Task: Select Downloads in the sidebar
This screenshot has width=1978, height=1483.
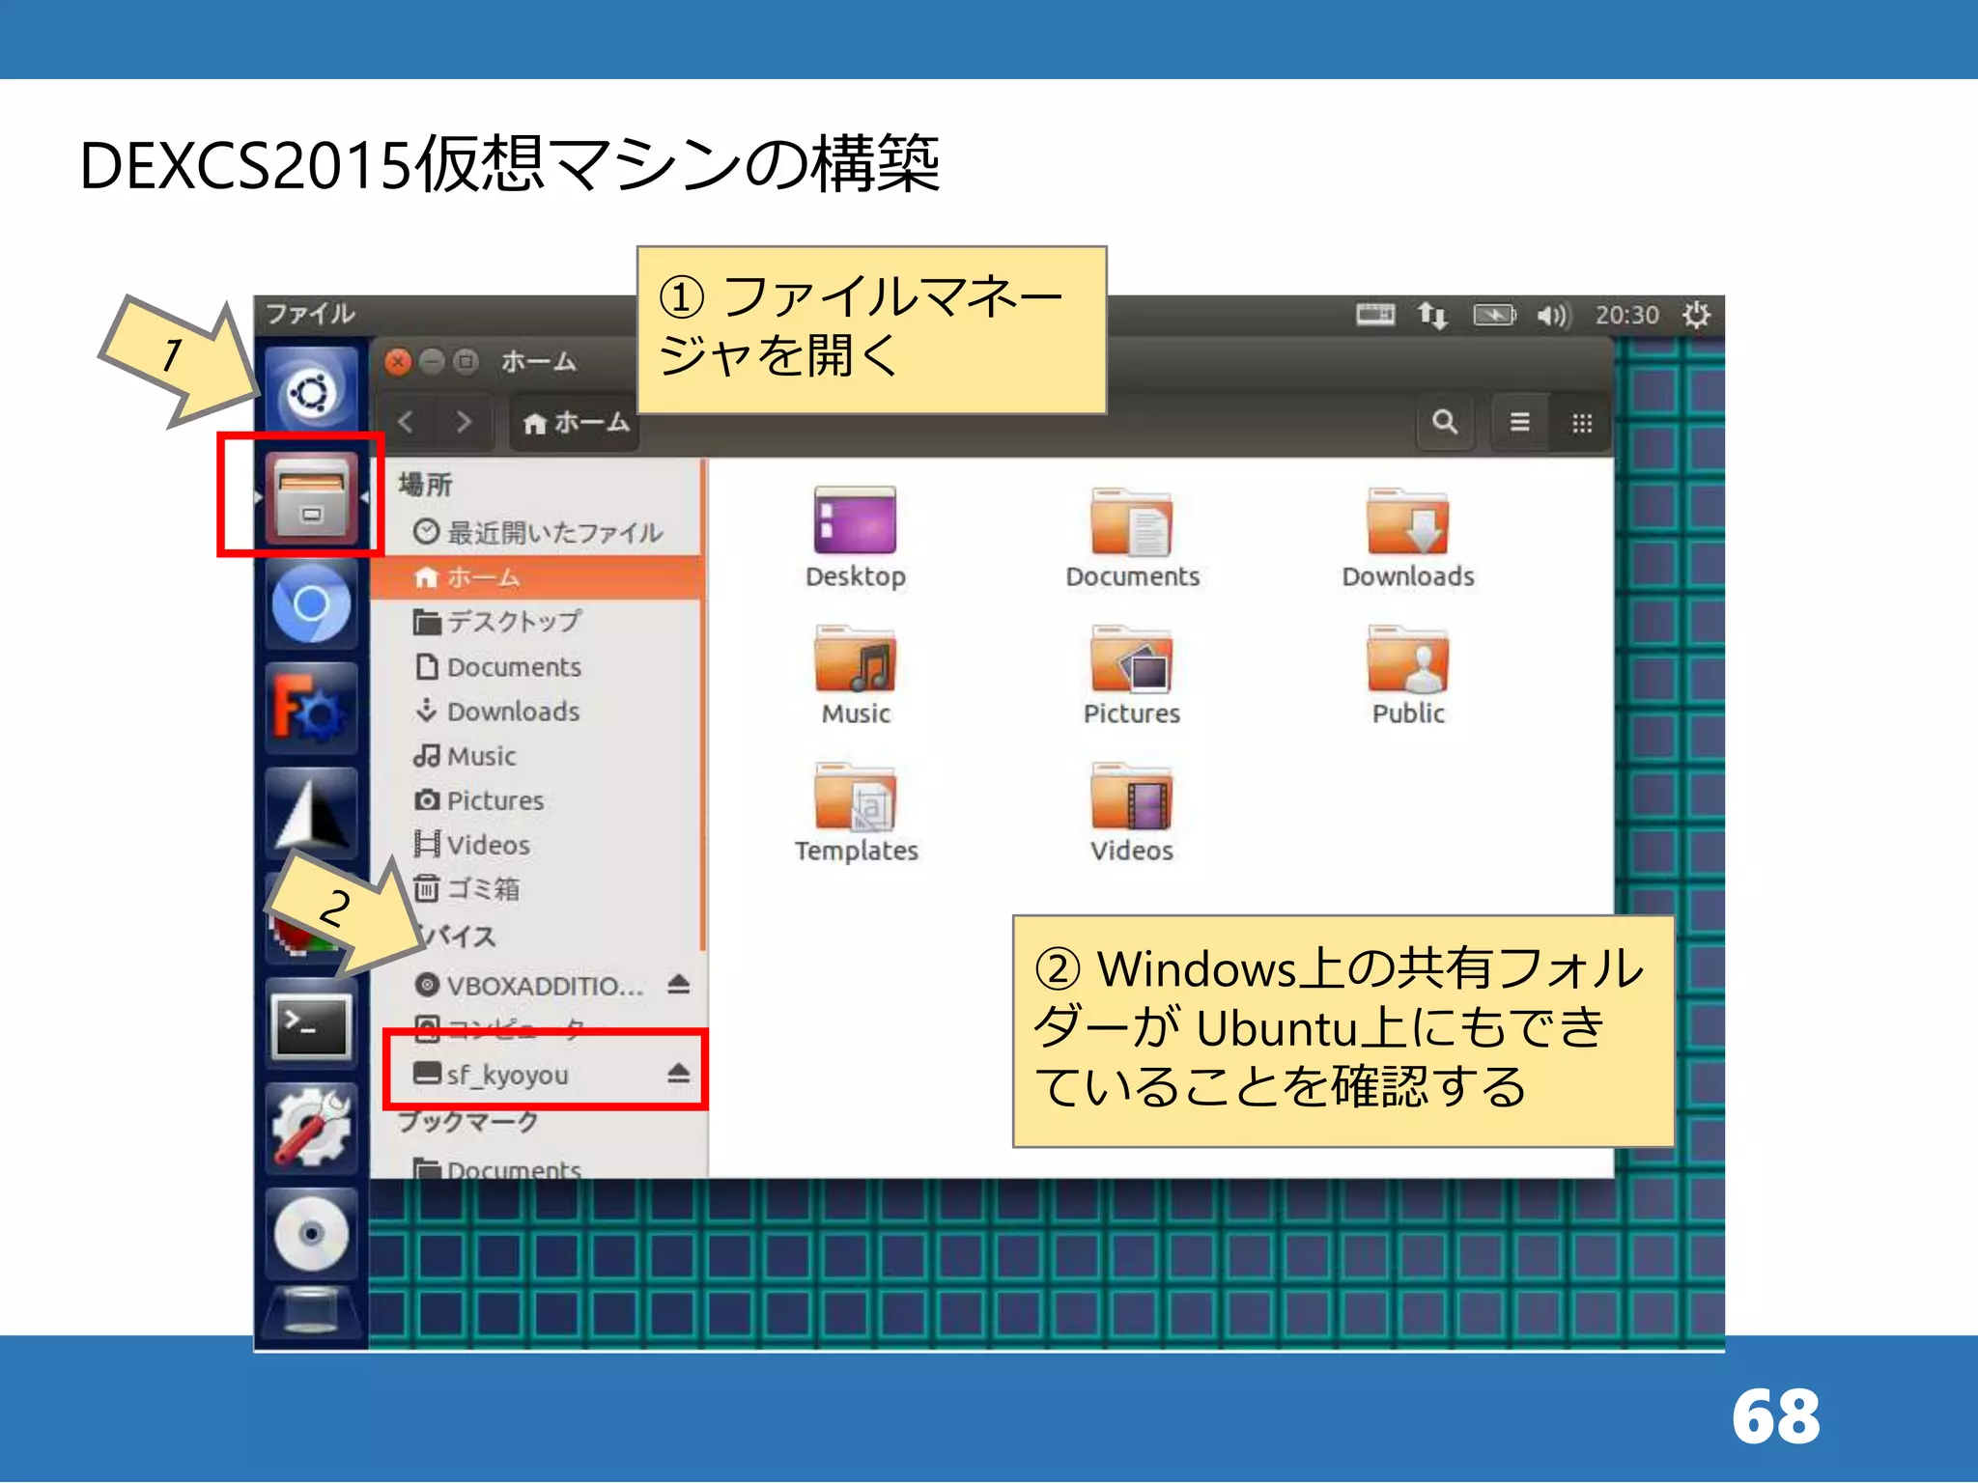Action: pos(537,712)
